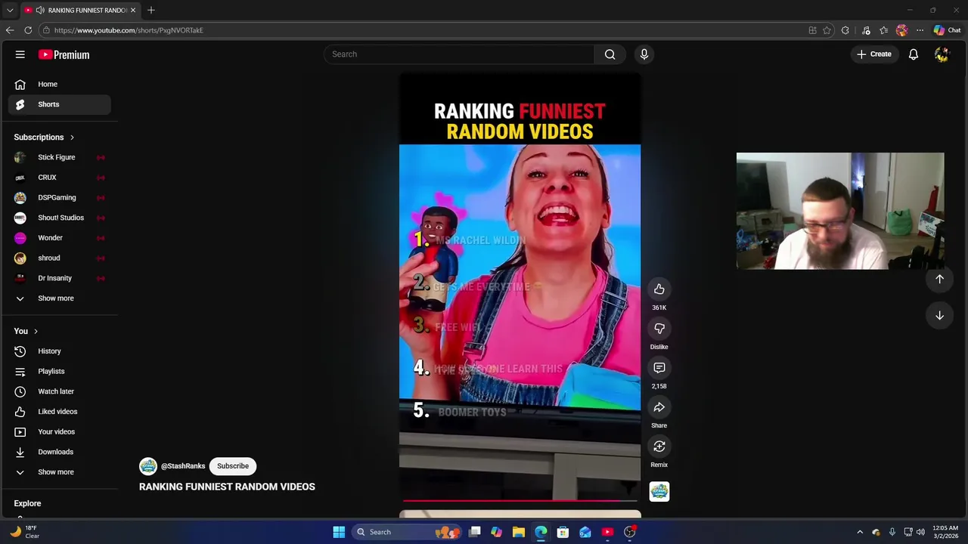Click the @StashRanks channel name
968x544 pixels.
(x=183, y=466)
